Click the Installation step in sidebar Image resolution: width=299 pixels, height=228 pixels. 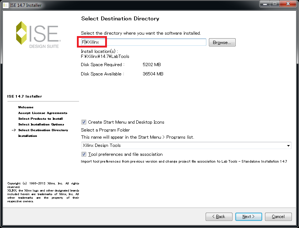(x=28, y=136)
